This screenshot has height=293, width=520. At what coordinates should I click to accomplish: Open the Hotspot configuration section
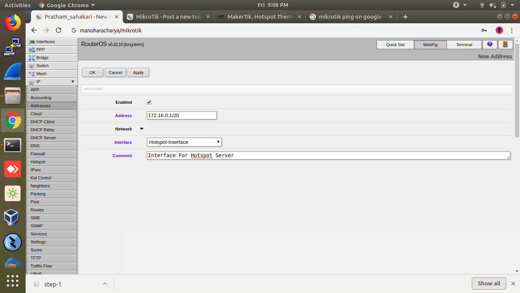[37, 162]
